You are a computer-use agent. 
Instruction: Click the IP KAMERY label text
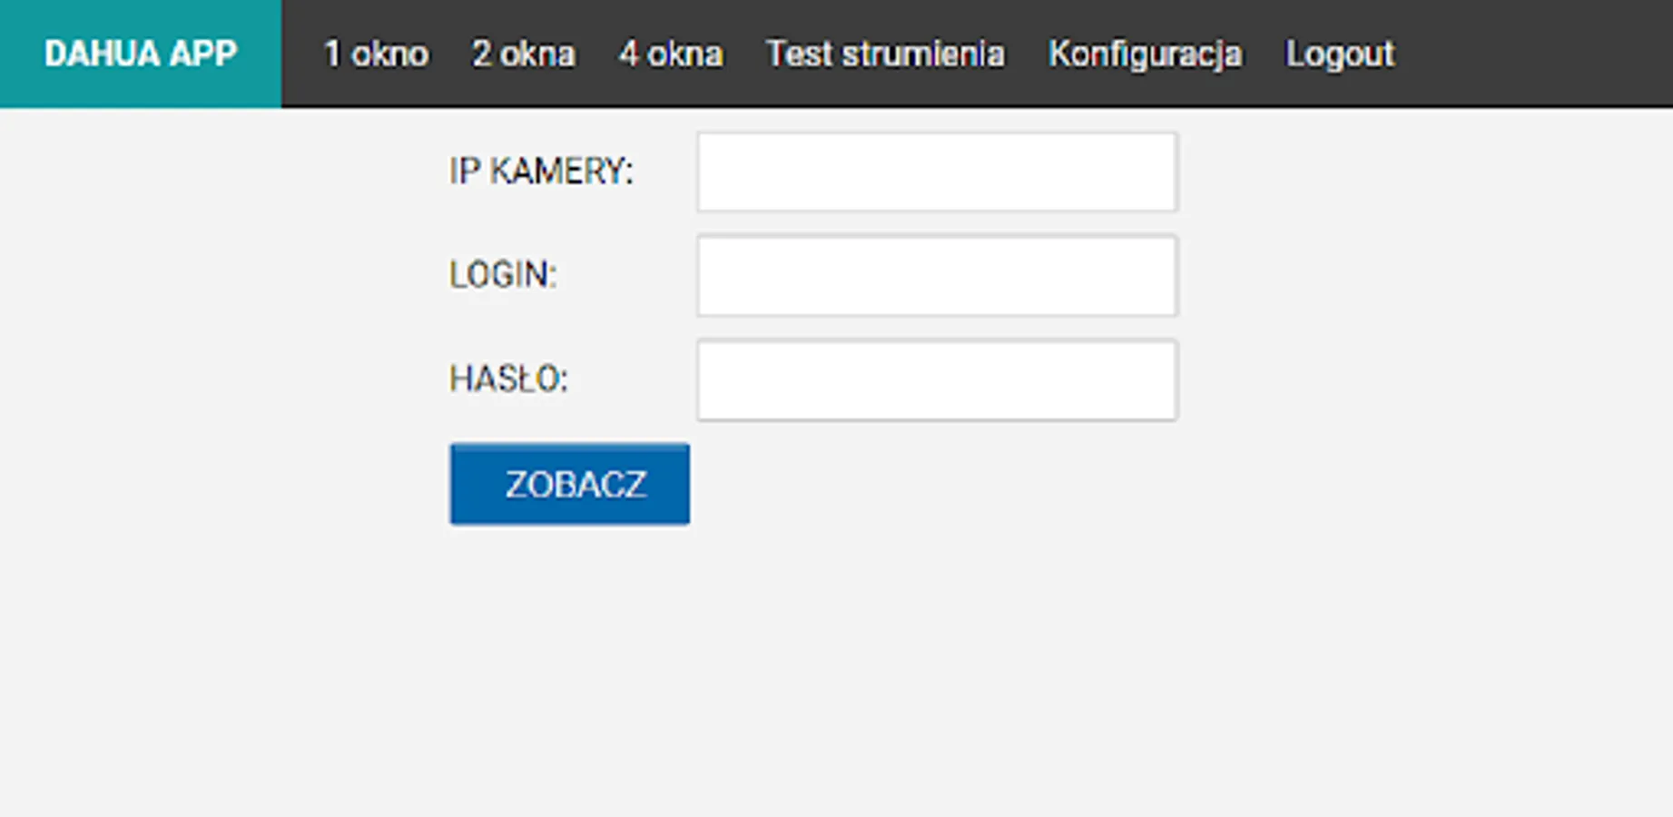pyautogui.click(x=541, y=172)
